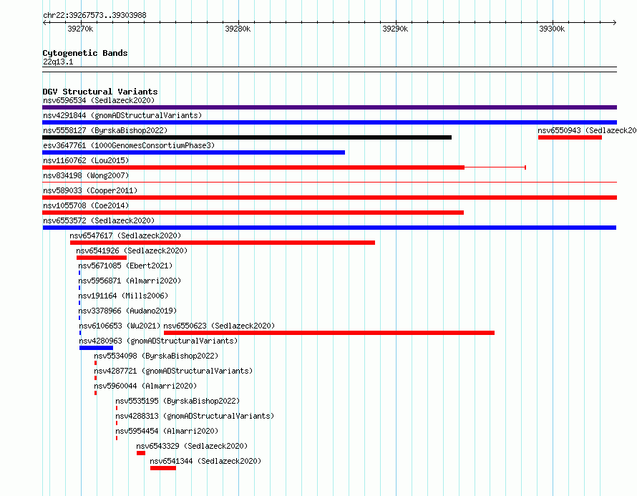Viewport: 637px width, 496px height.
Task: Open nsv589033 (Cooper2011) label
Action: pyautogui.click(x=90, y=190)
